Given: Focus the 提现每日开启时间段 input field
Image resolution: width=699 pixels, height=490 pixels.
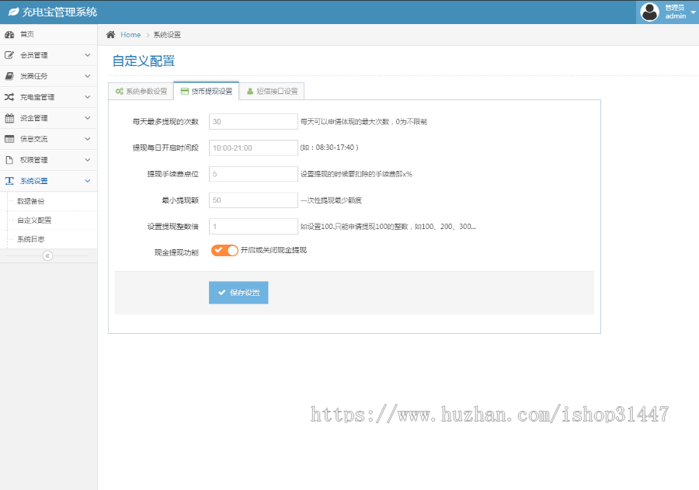Looking at the screenshot, I should click(253, 148).
